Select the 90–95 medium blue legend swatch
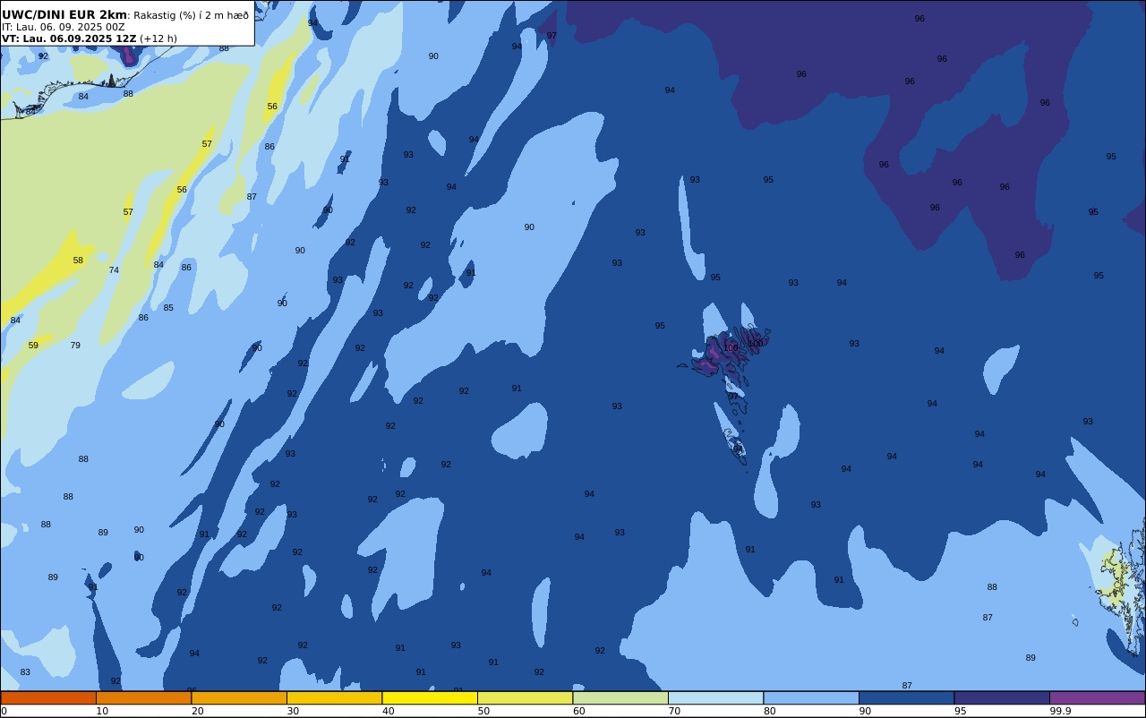Viewport: 1146px width, 718px height. tap(906, 697)
